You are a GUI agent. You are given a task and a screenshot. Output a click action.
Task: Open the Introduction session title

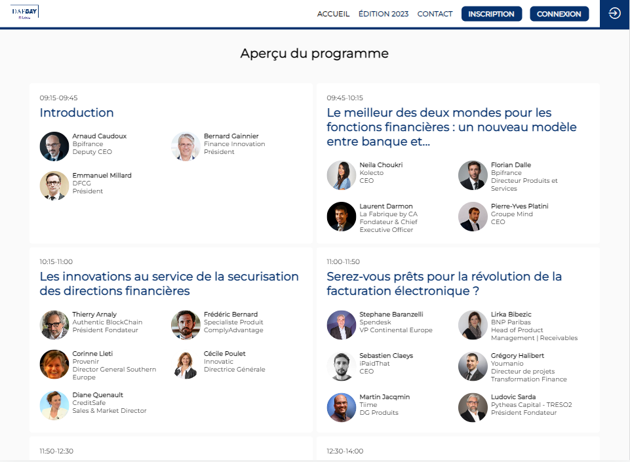click(76, 113)
